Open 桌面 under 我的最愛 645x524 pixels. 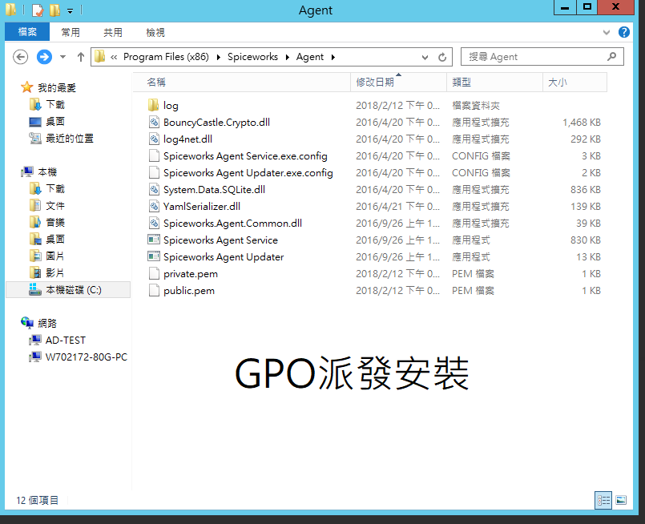(x=55, y=121)
